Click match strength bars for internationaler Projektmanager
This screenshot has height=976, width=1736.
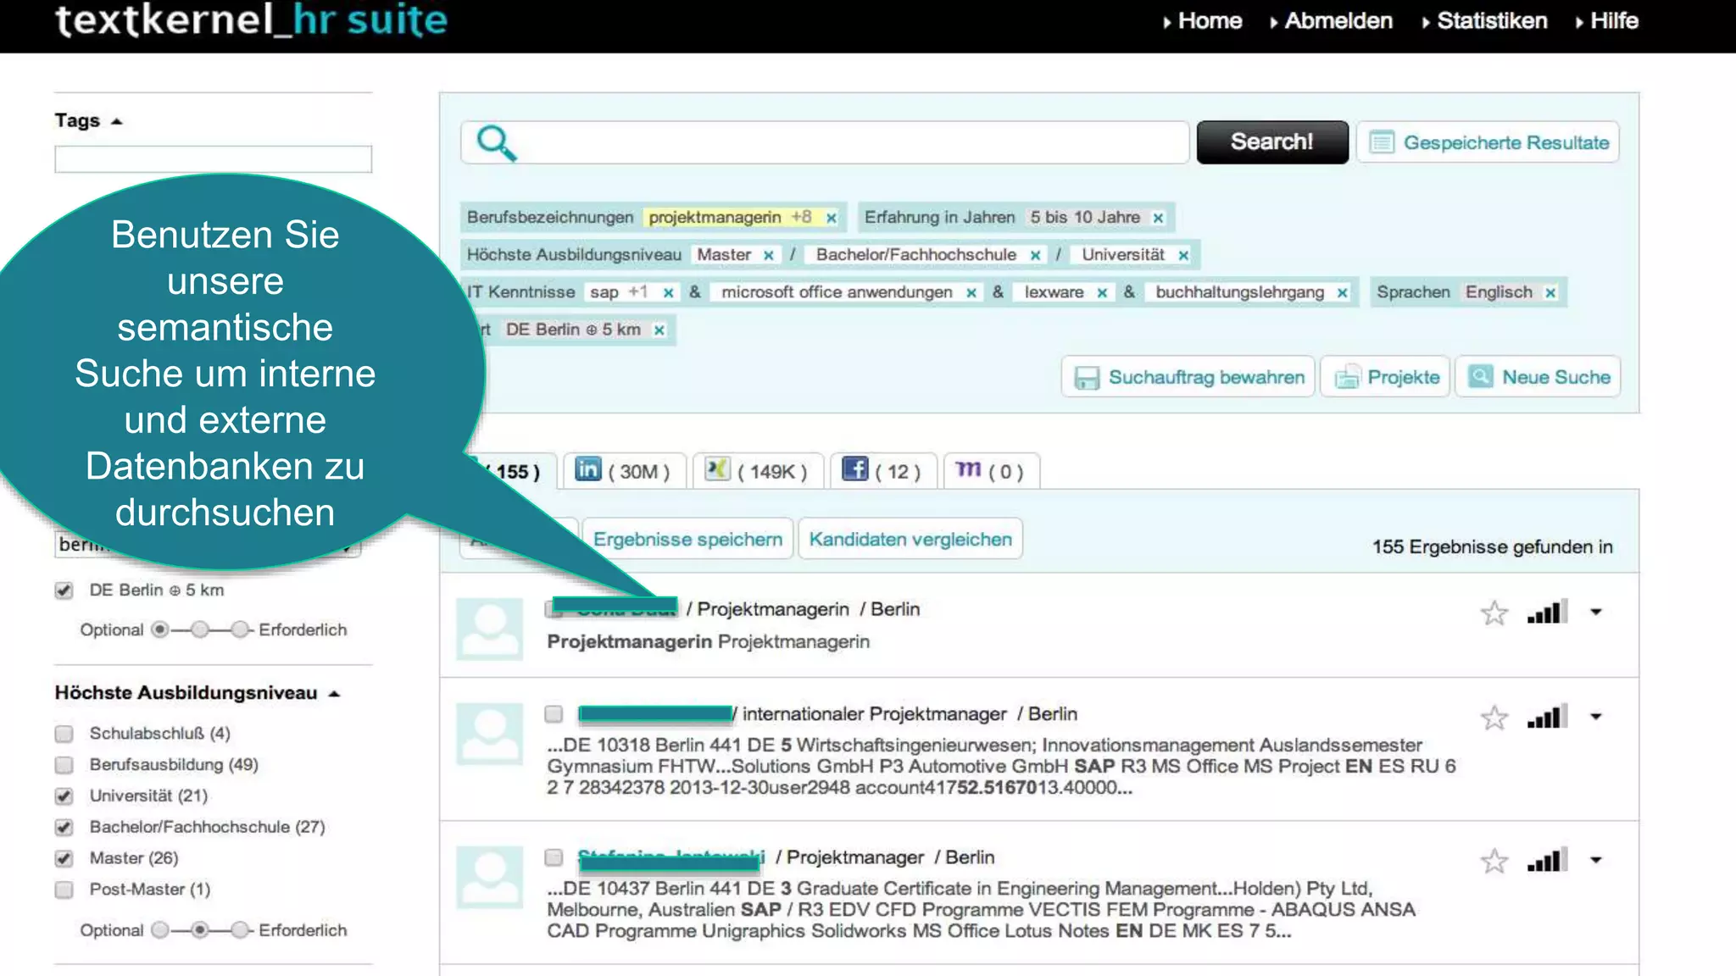point(1548,717)
